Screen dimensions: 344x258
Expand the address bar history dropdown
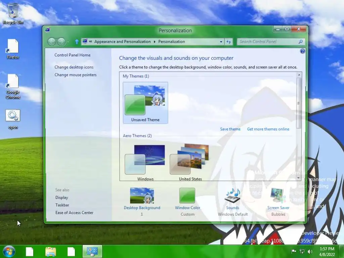coord(221,42)
